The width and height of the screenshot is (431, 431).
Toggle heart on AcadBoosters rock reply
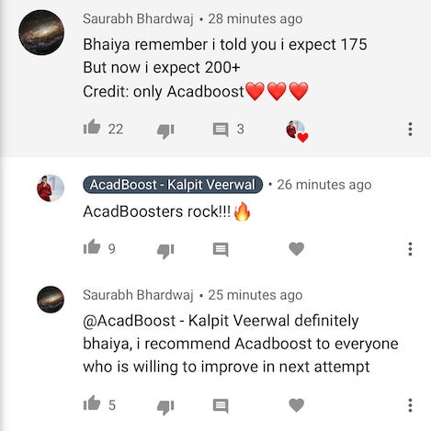pos(297,249)
